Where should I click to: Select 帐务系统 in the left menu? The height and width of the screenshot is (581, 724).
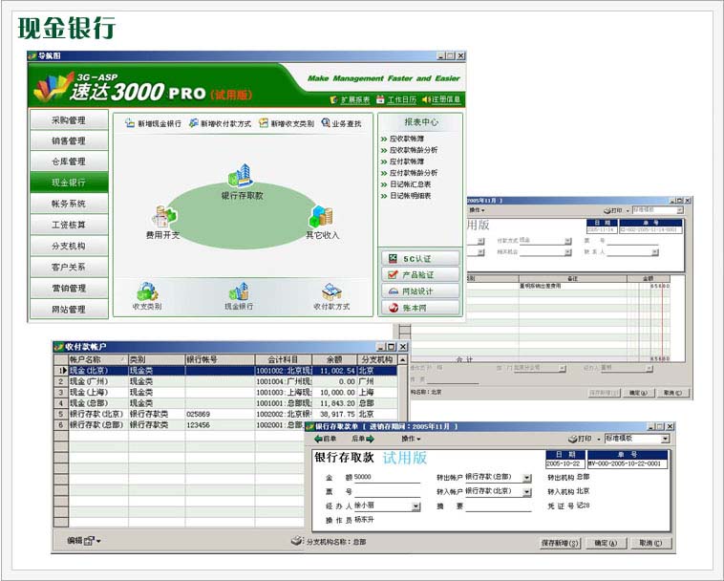pos(69,204)
